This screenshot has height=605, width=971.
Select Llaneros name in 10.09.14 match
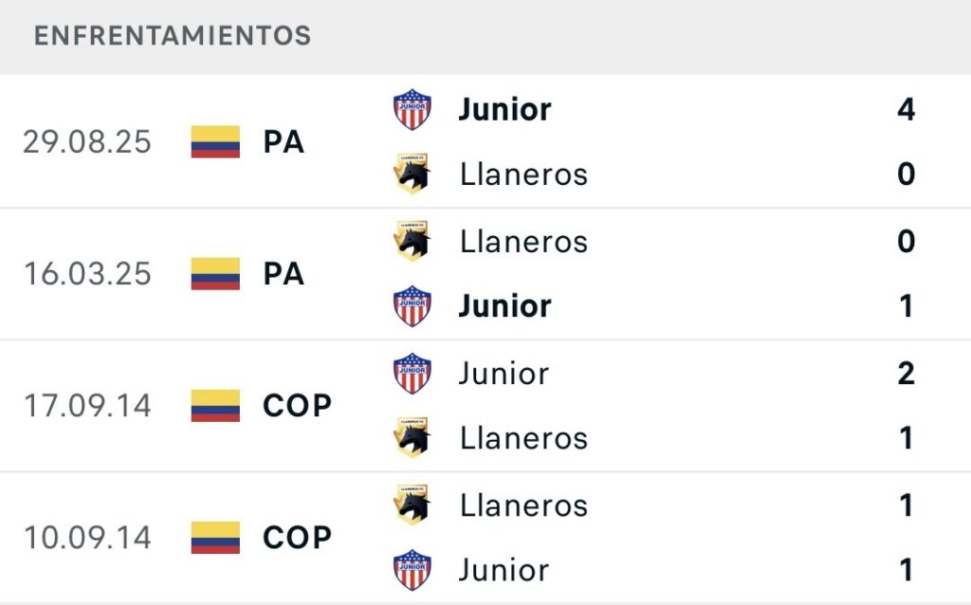point(523,505)
